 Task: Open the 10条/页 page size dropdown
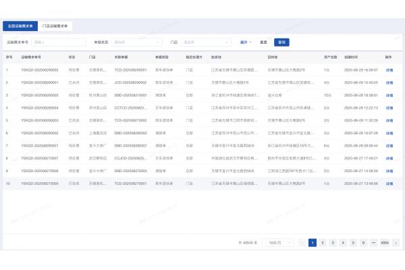pyautogui.click(x=276, y=242)
